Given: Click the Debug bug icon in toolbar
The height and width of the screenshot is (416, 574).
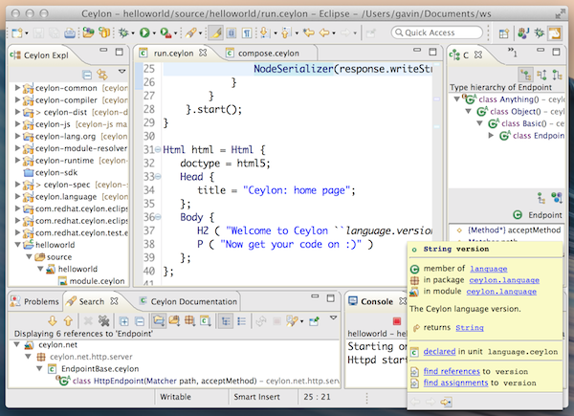Looking at the screenshot, I should (x=121, y=33).
